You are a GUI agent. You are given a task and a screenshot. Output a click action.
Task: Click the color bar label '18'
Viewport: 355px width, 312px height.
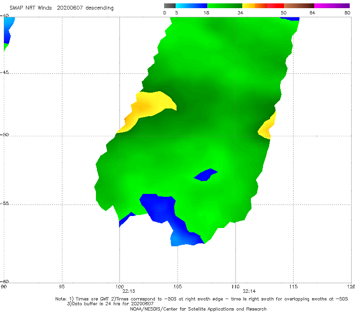tap(206, 12)
